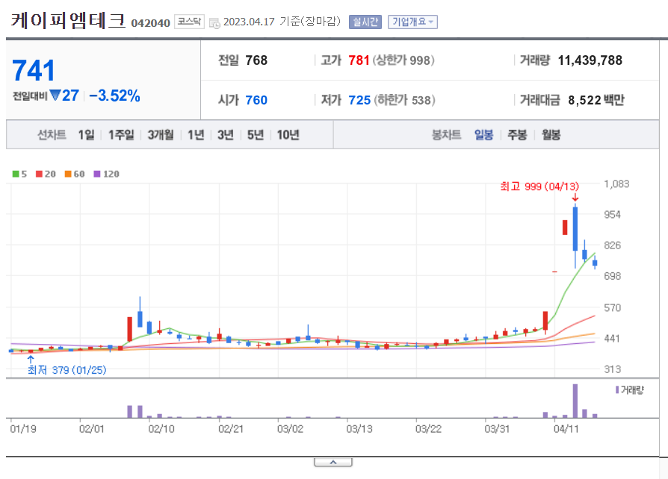The image size is (668, 479).
Task: Click the 봉차트 label
Action: tap(446, 135)
